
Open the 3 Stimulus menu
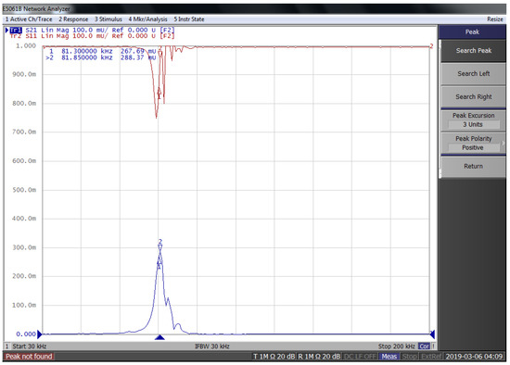pyautogui.click(x=108, y=19)
